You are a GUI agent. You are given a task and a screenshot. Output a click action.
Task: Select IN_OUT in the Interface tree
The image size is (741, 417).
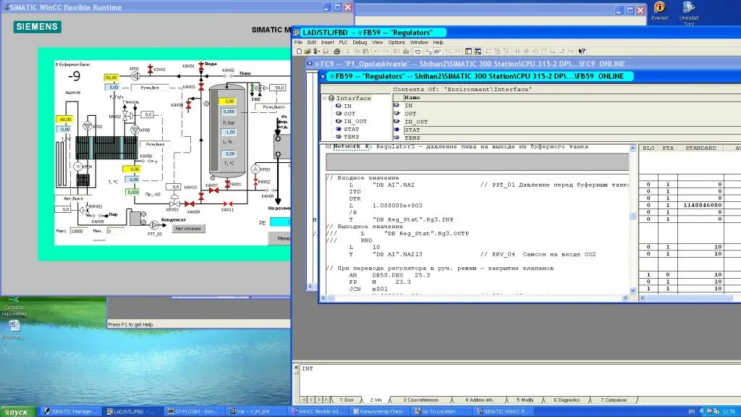(x=355, y=122)
